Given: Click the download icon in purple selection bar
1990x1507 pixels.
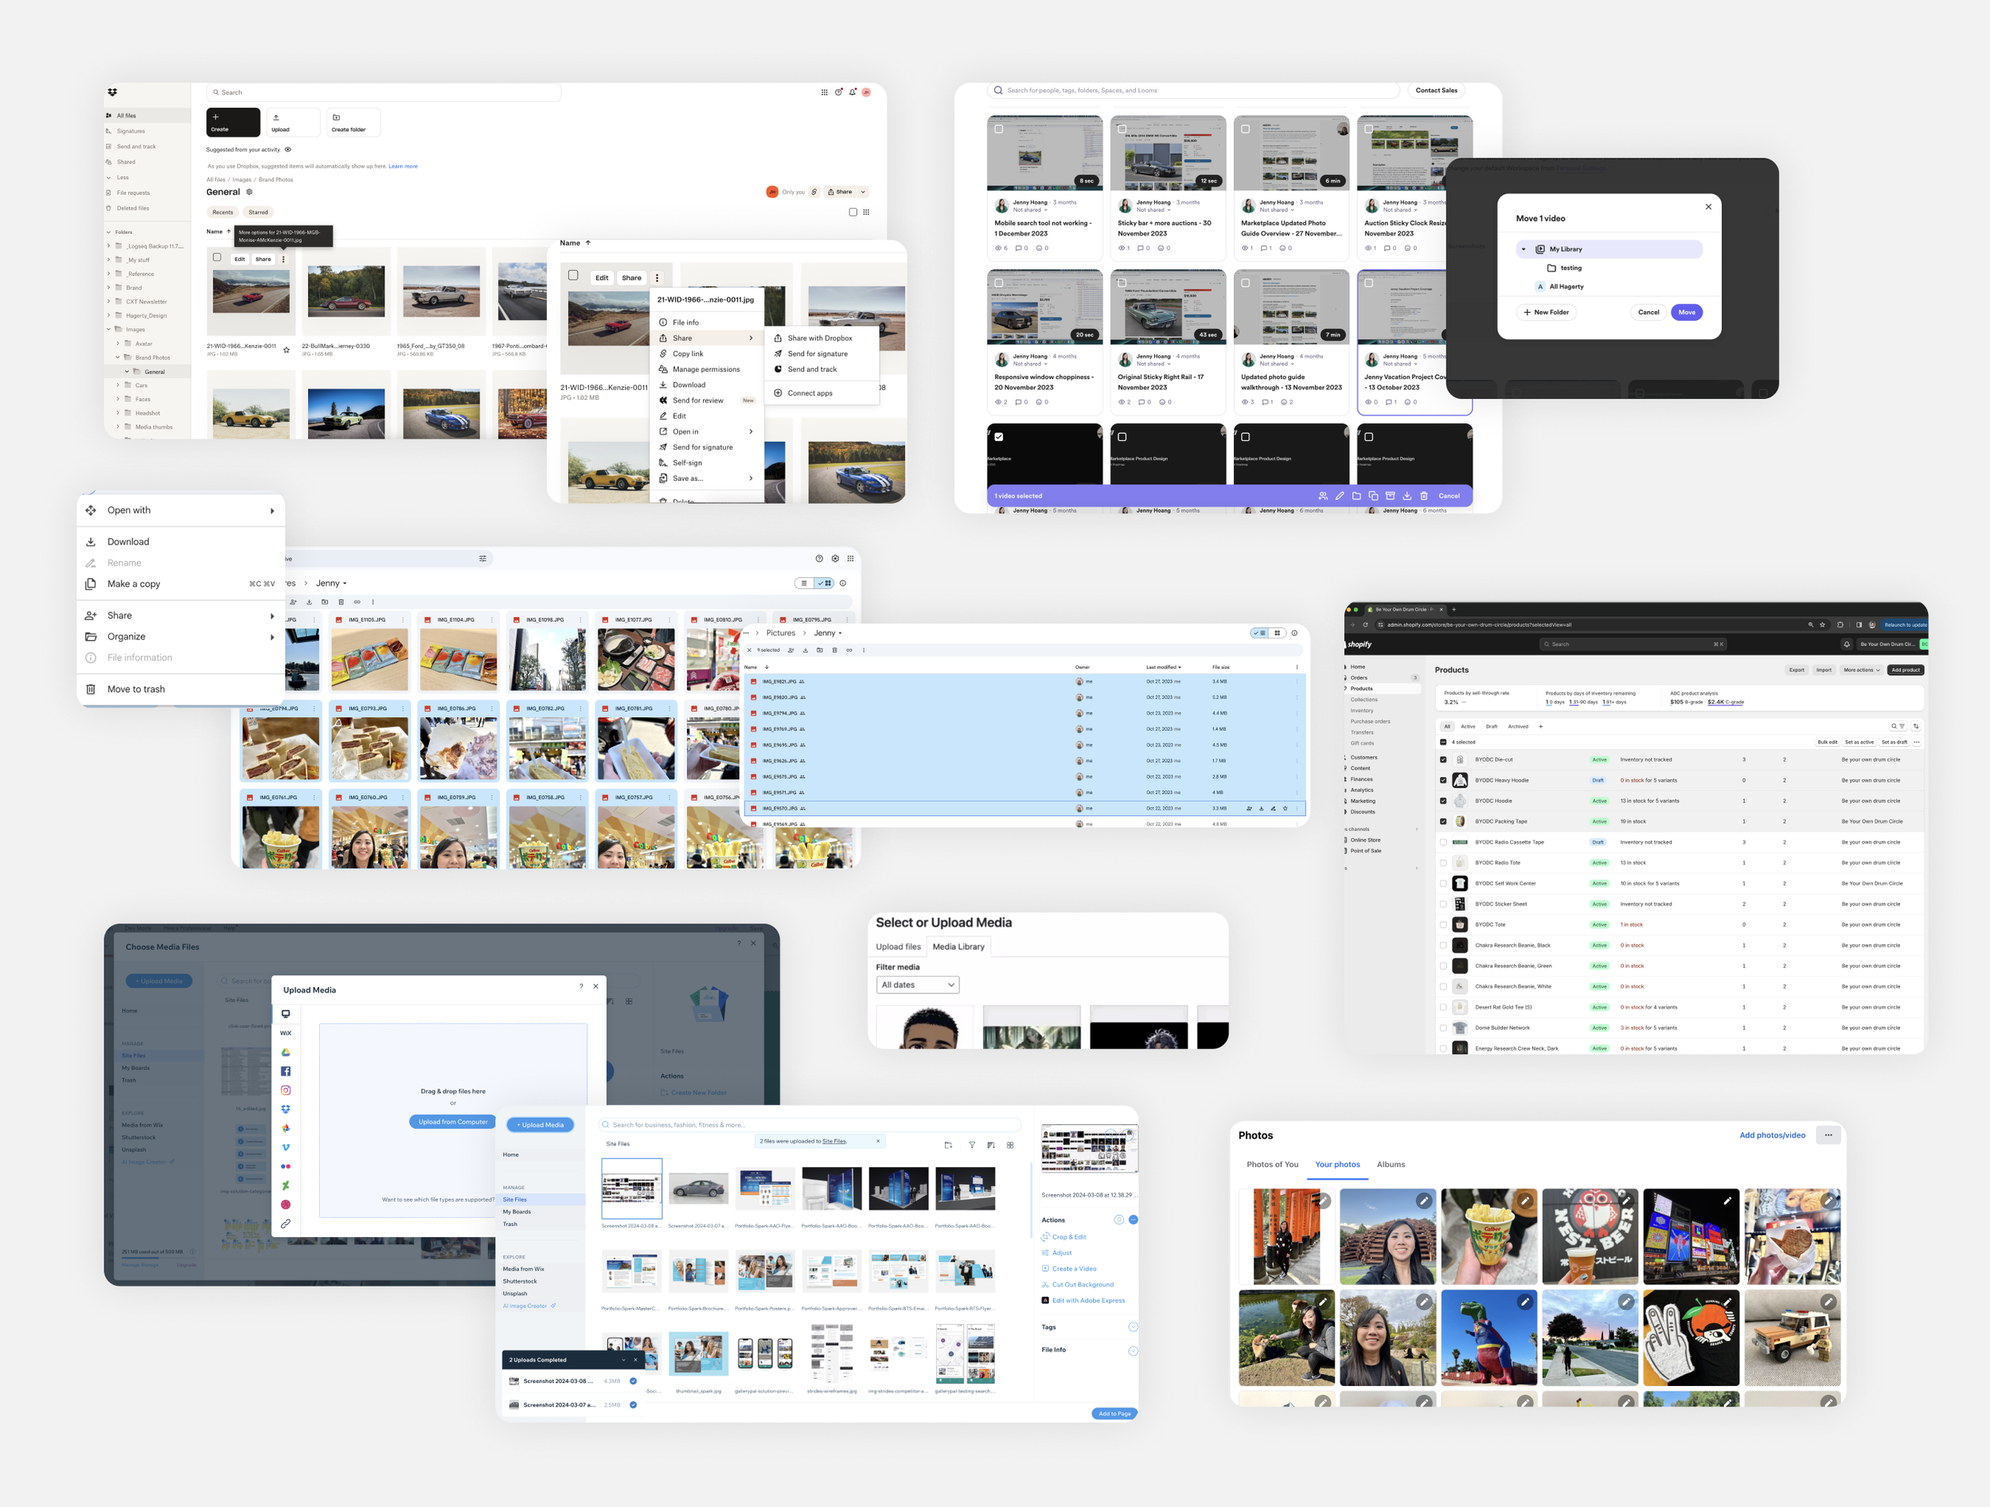Looking at the screenshot, I should coord(1407,496).
